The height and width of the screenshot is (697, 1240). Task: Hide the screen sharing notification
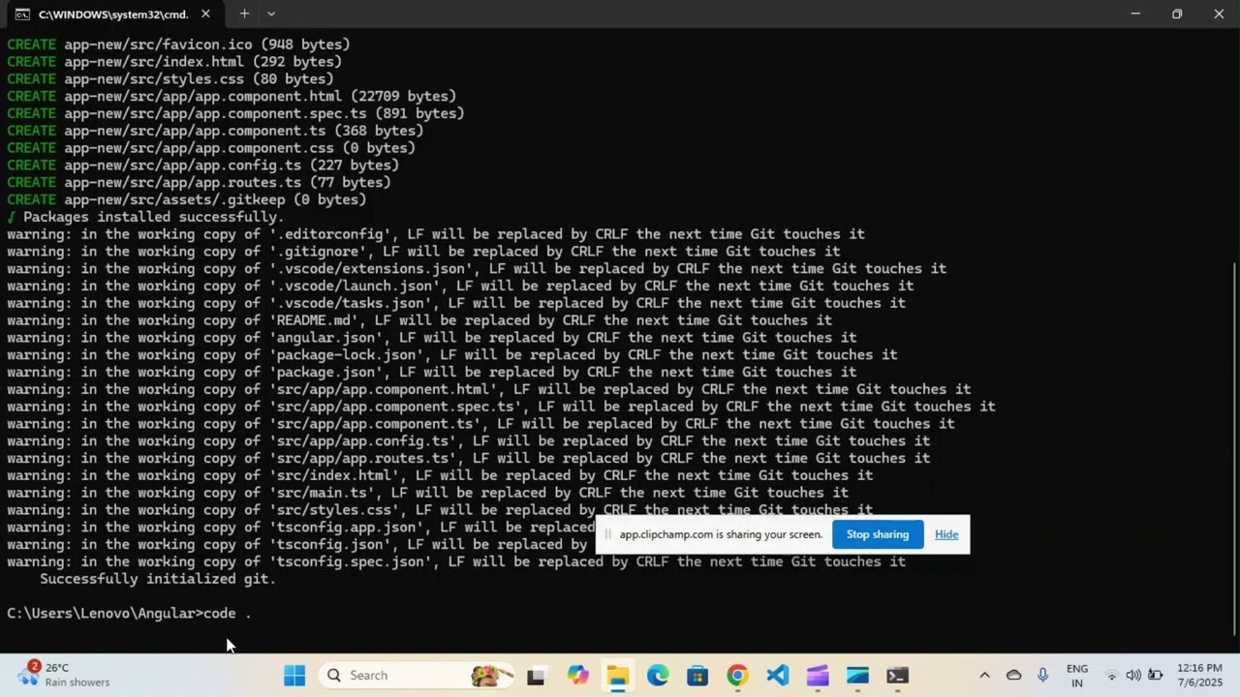(x=946, y=534)
